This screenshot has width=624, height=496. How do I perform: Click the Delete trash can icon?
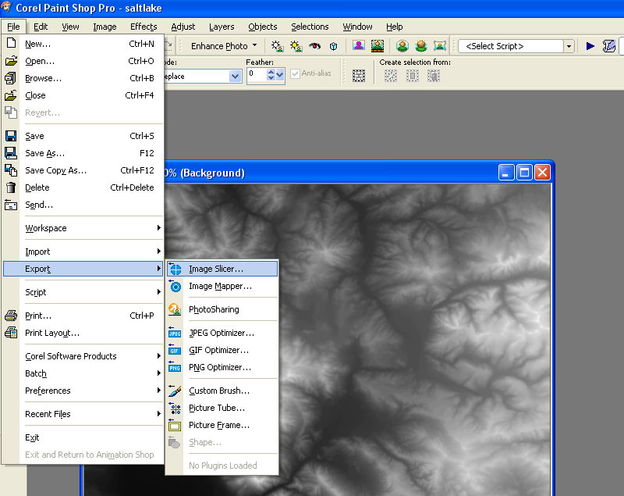click(x=11, y=187)
